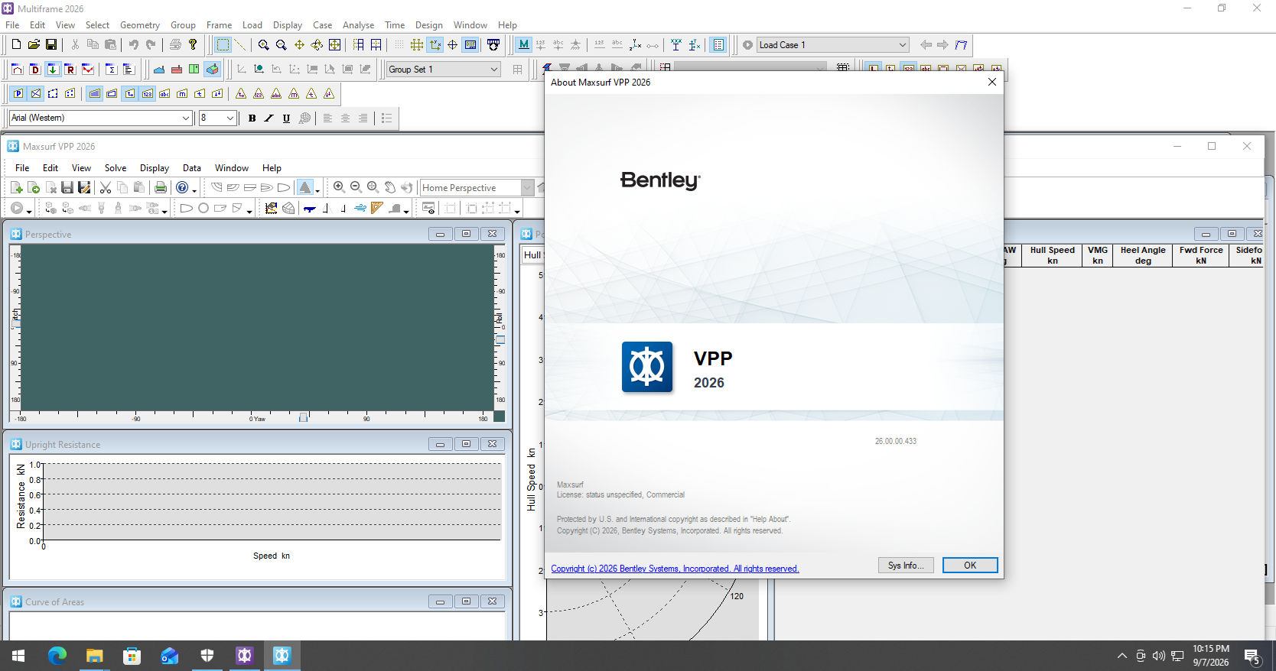Open Multiframe Analyse menu
Image resolution: width=1276 pixels, height=671 pixels.
tap(358, 25)
